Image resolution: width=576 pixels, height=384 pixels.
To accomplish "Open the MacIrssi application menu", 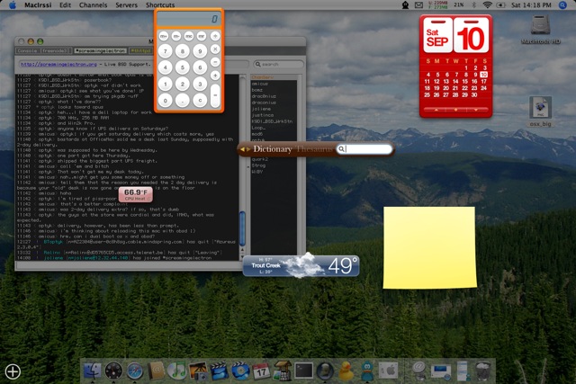I will (x=38, y=5).
